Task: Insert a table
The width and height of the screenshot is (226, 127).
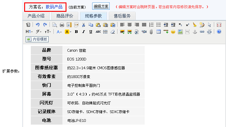Action: 159,32
